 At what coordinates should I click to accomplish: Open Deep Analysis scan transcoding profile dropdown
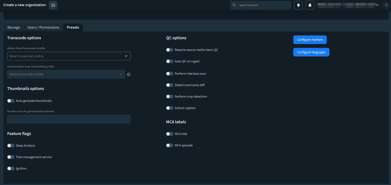[x=66, y=74]
